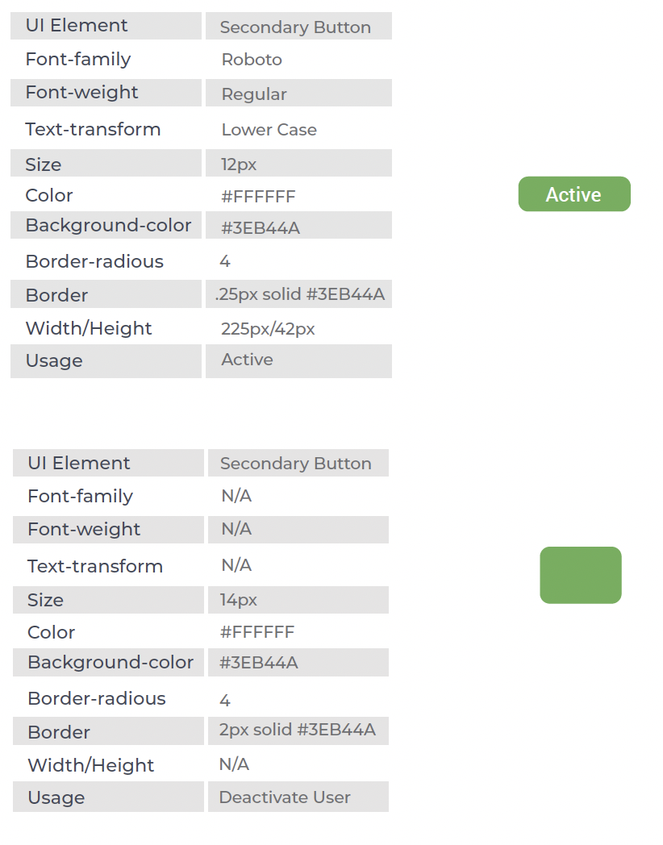This screenshot has width=663, height=845.
Task: Click the second table's 'UI Element' label
Action: tap(79, 463)
